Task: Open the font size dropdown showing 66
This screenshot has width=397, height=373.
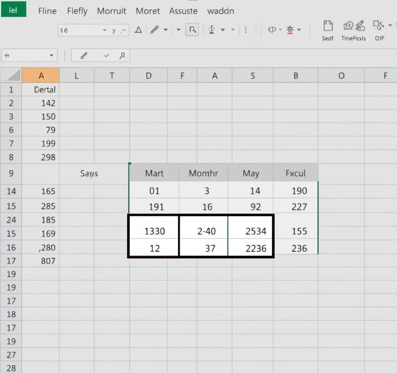Action: pyautogui.click(x=104, y=30)
